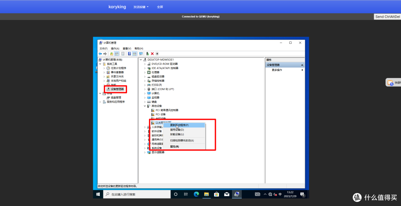Open Microsoft Store from the taskbar
Viewport: 401px width, 206px height.
click(x=216, y=194)
